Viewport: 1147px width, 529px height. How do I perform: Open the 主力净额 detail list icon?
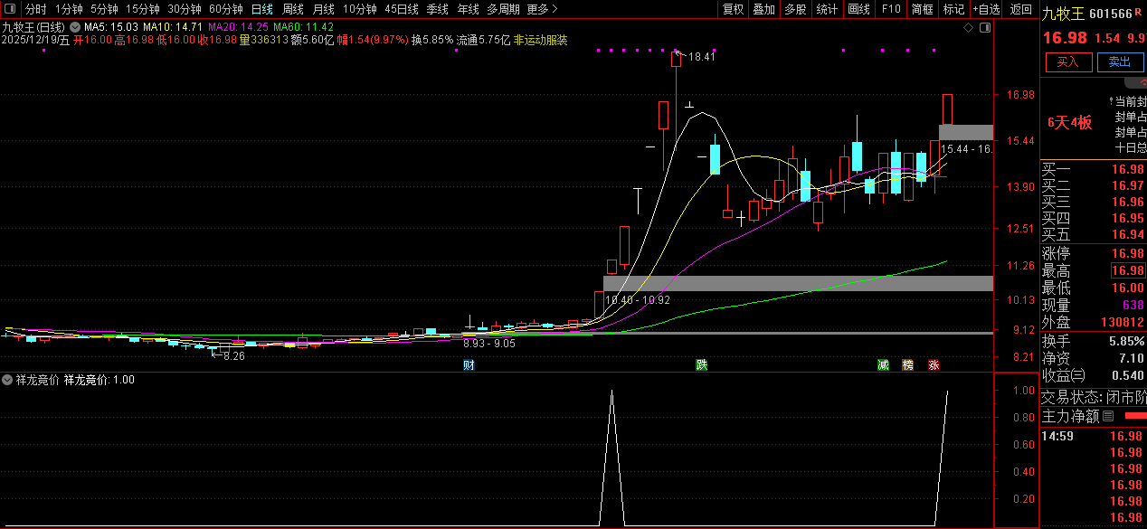pos(1108,417)
